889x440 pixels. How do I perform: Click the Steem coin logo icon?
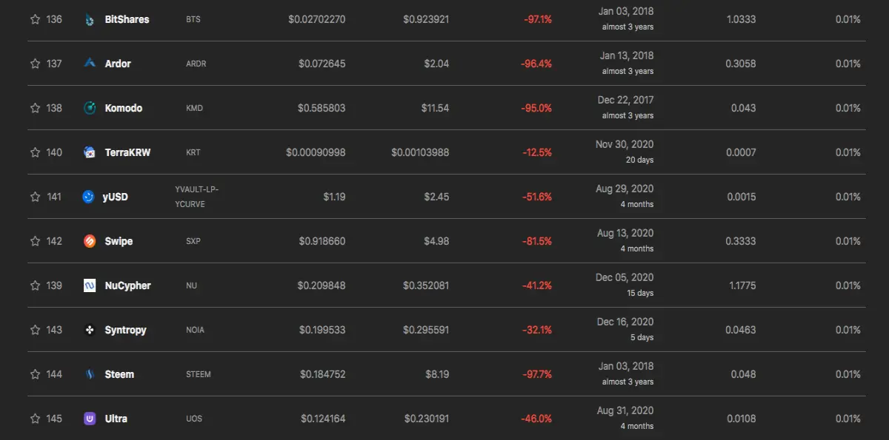click(90, 374)
